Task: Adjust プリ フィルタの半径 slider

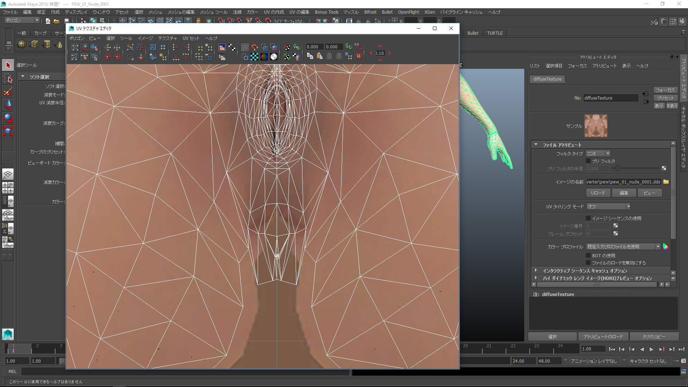Action: coord(618,168)
